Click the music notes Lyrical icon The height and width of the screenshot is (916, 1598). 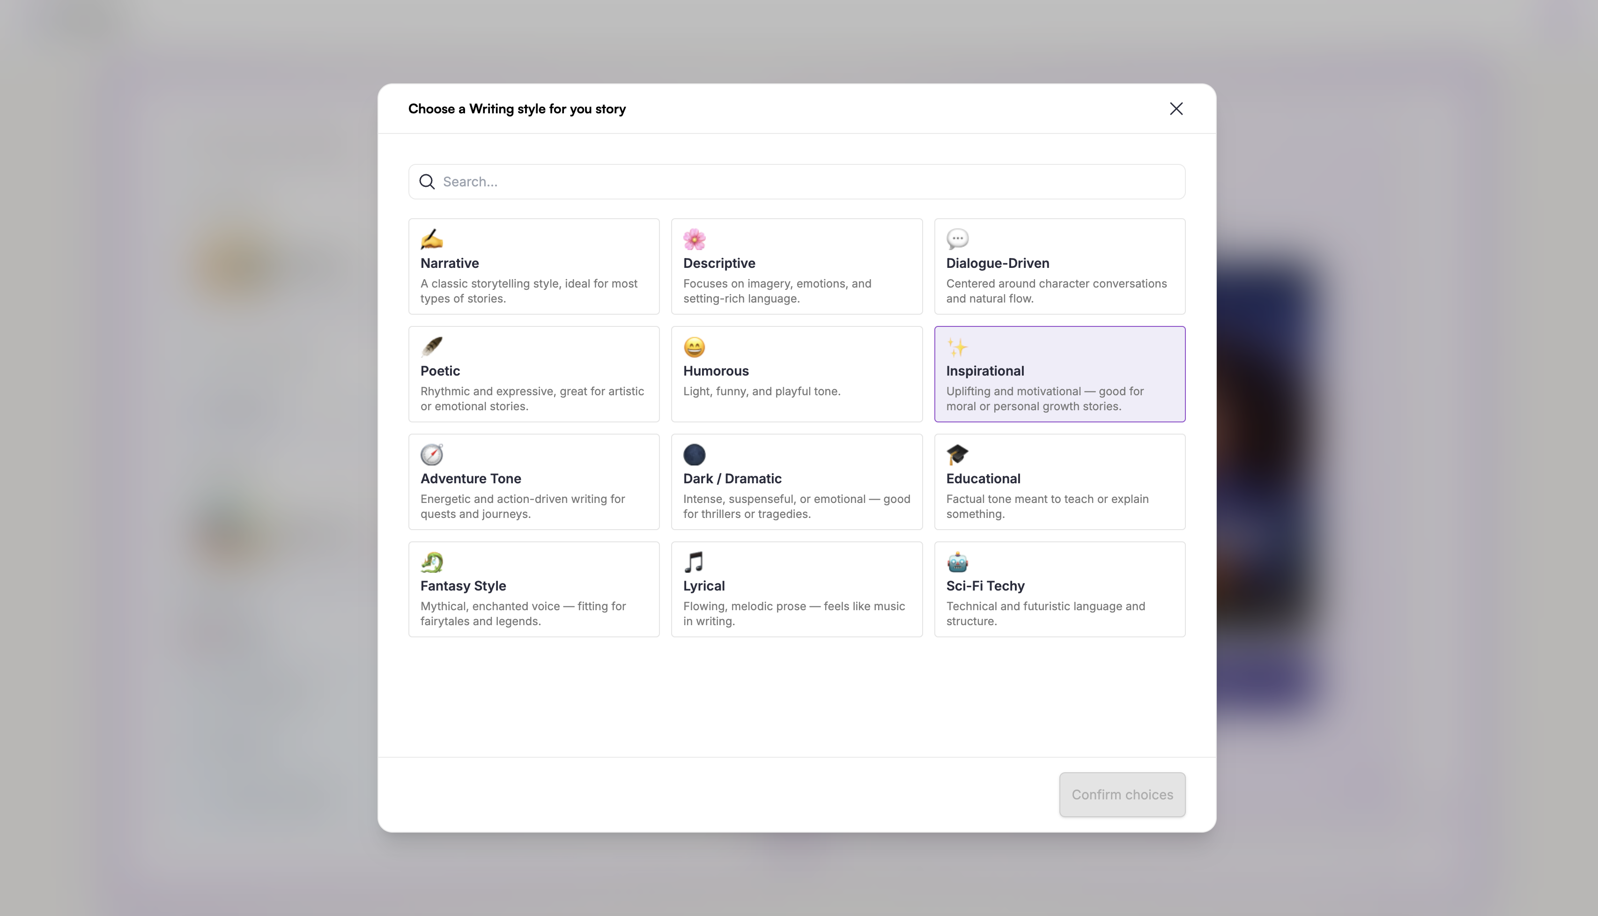(x=695, y=562)
